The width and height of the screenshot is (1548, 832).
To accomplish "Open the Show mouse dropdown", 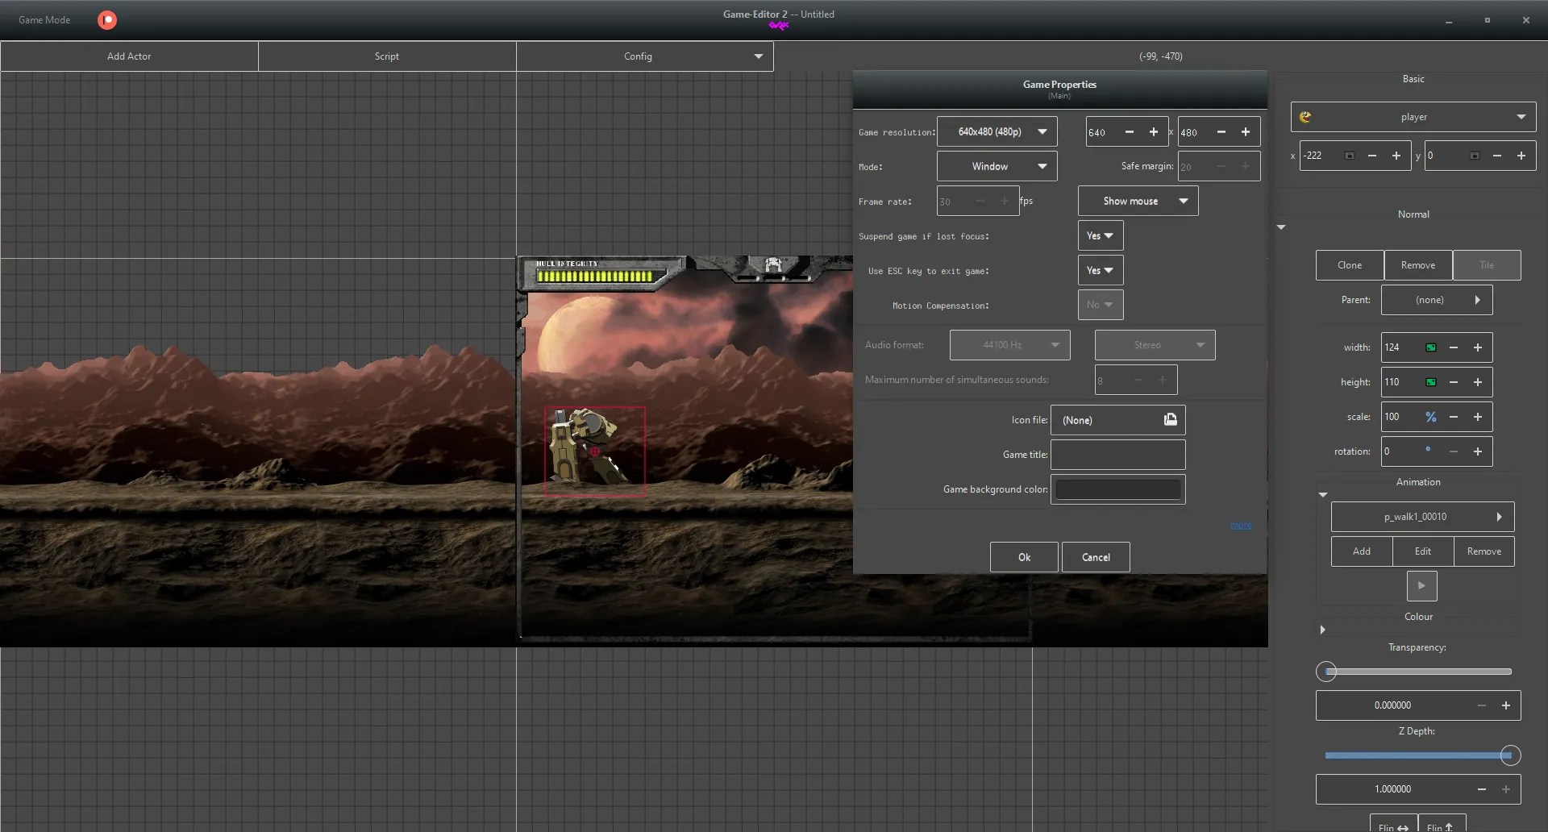I will [1138, 201].
